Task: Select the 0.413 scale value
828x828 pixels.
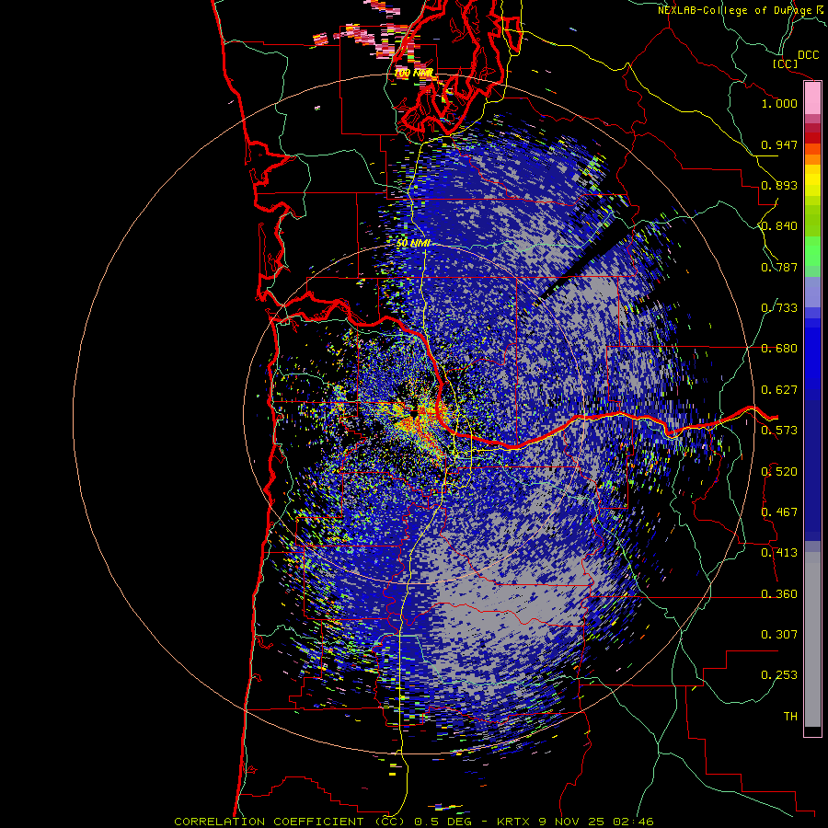Action: (x=779, y=553)
